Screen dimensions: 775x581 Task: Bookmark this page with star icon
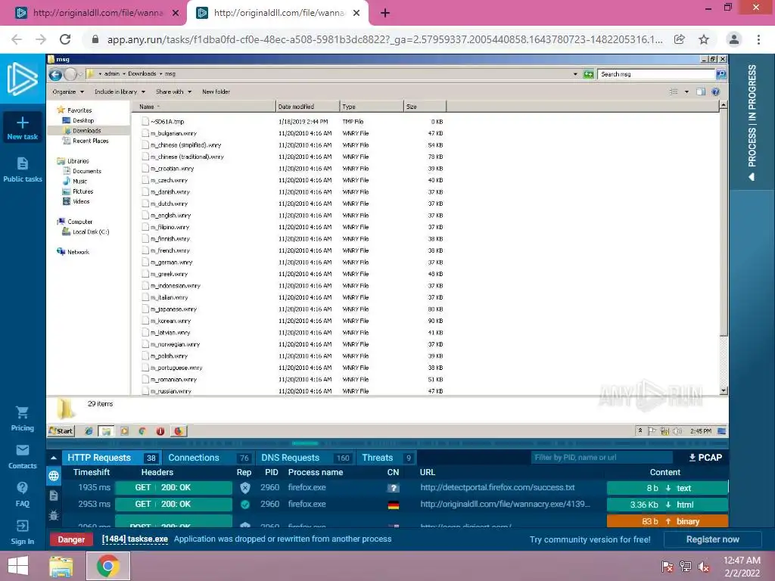click(x=704, y=39)
